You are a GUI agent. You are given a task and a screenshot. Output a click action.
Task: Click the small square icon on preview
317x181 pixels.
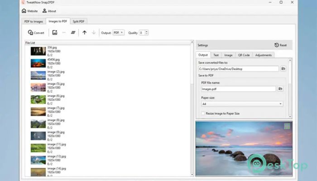pyautogui.click(x=287, y=126)
